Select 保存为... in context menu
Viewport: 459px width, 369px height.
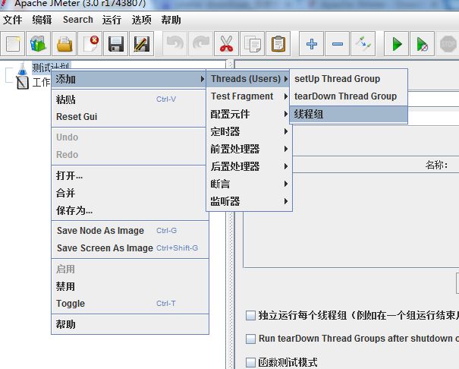click(x=130, y=210)
